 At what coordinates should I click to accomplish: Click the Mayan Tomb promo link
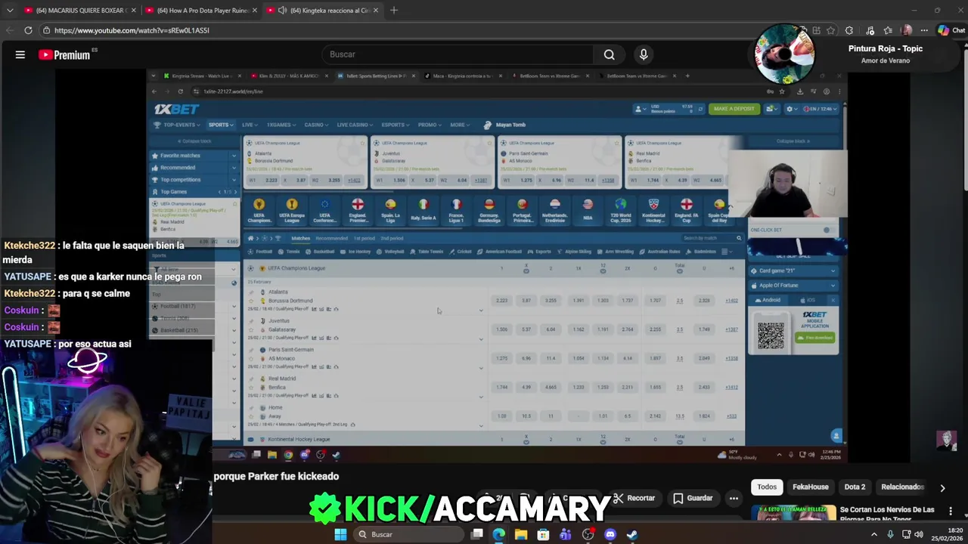click(x=506, y=125)
